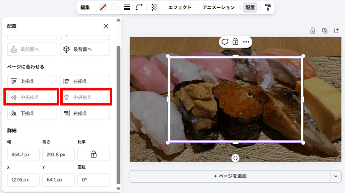Click the page lock icon above canvas

(x=312, y=31)
